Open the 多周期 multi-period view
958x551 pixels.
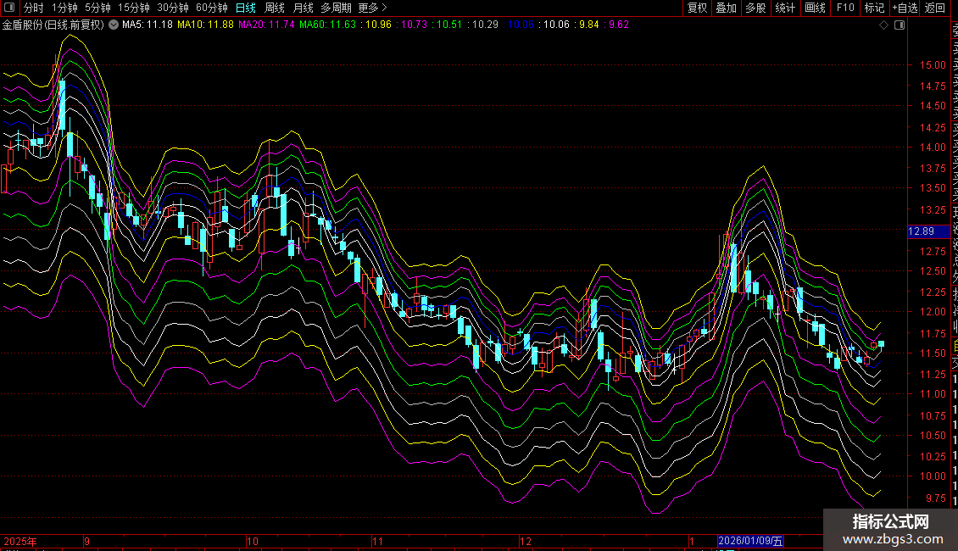[336, 8]
